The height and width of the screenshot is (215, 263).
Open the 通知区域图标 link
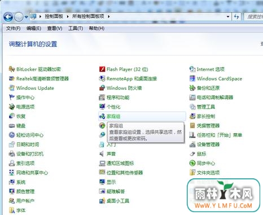pyautogui.click(x=120, y=163)
